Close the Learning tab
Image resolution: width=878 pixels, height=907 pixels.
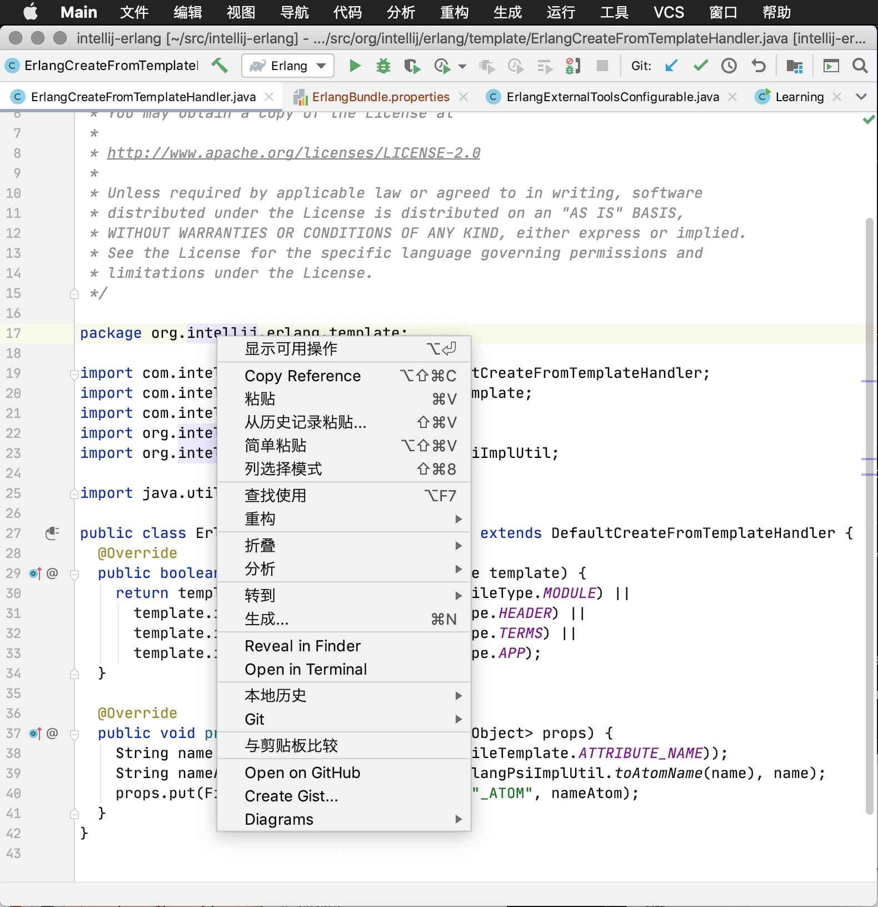[837, 97]
